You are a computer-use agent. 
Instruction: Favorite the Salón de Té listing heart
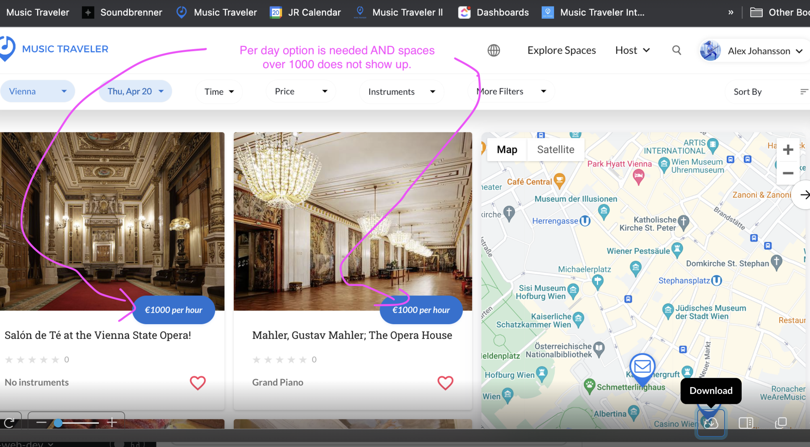[x=197, y=382]
